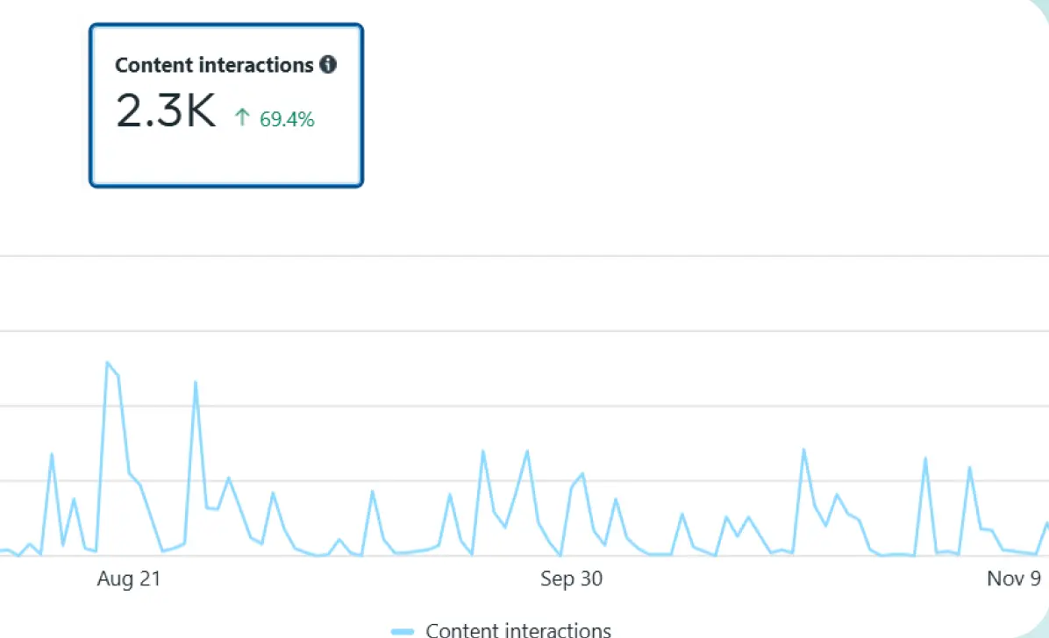Click the info icon beside Content interactions

click(328, 65)
